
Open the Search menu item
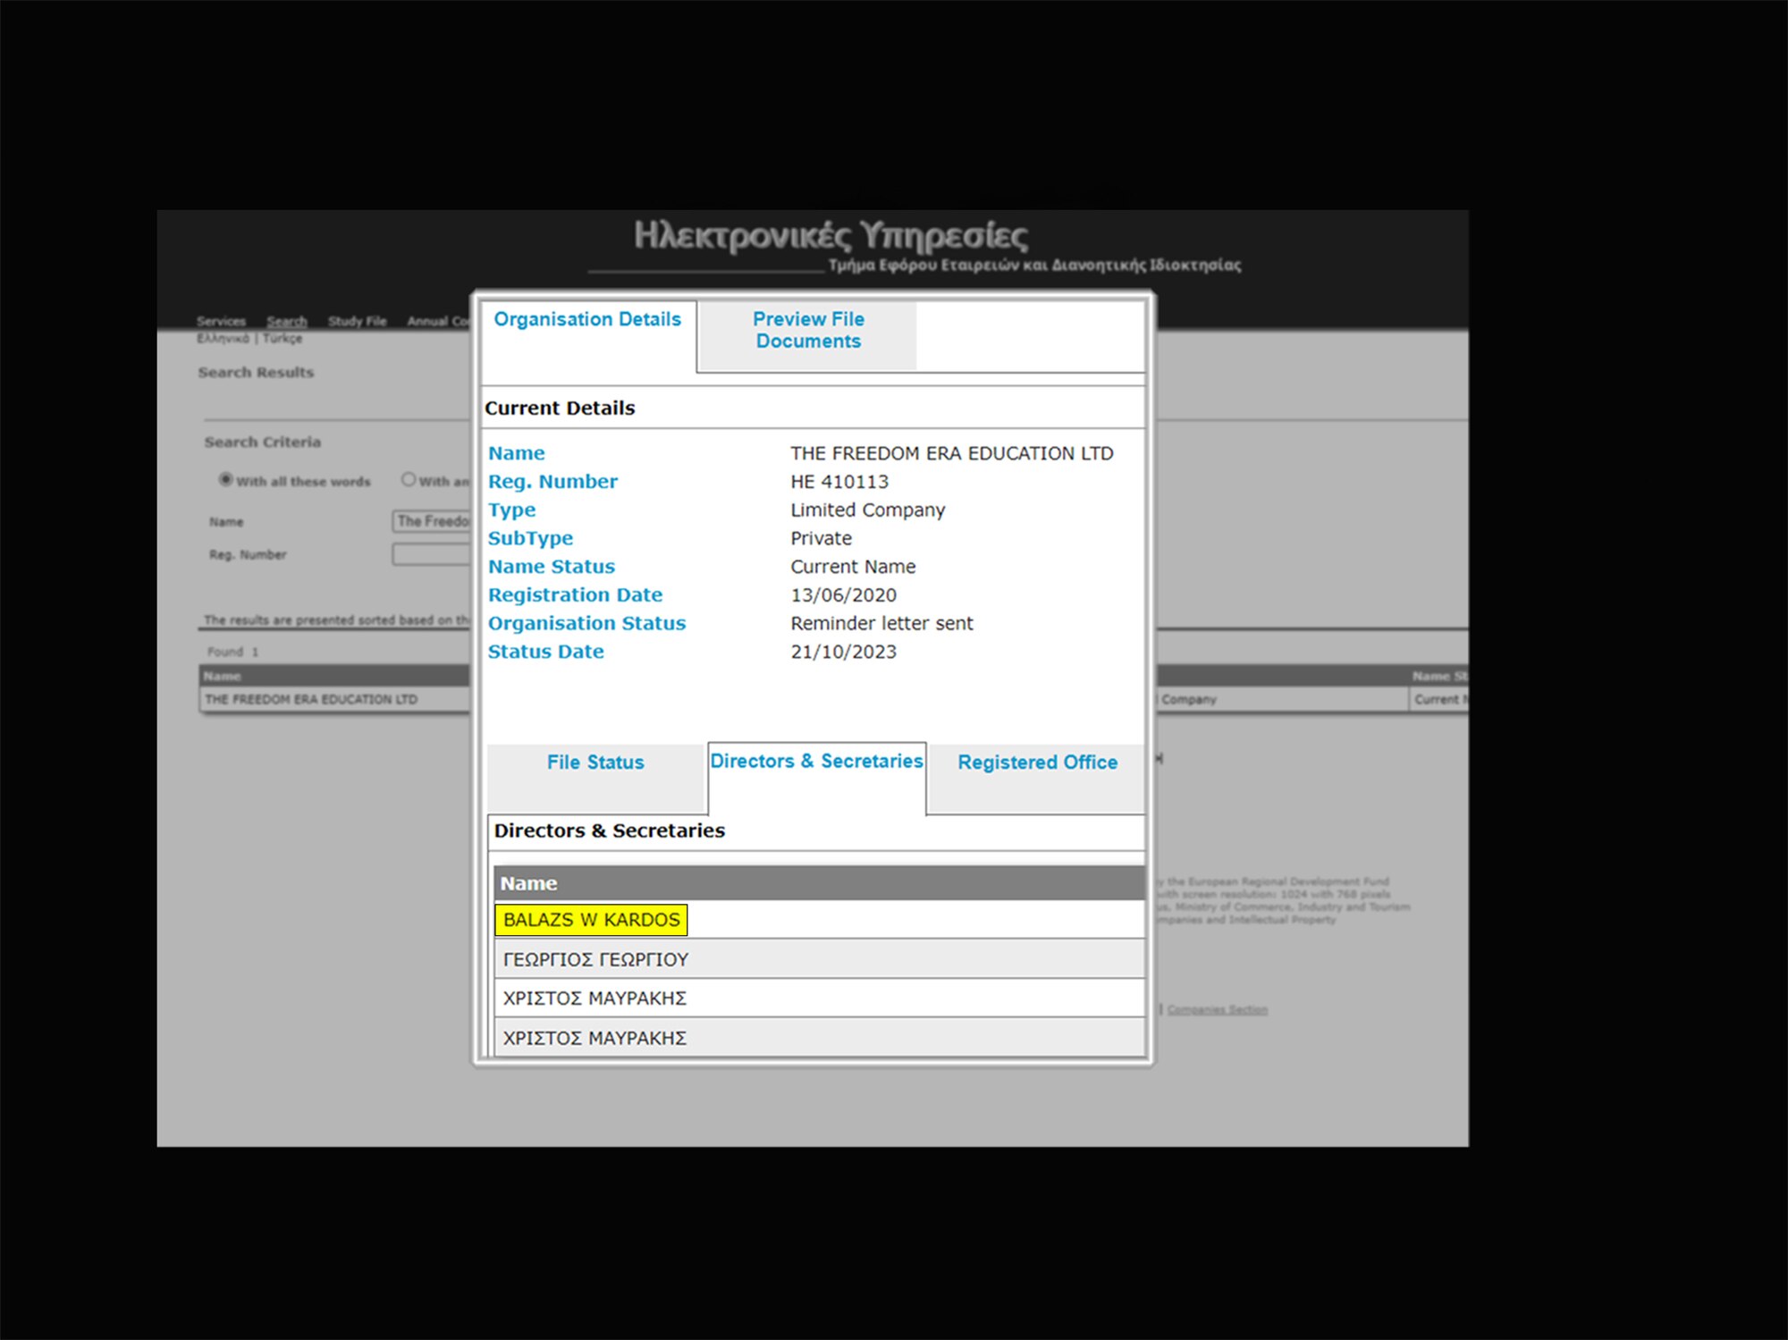[287, 321]
